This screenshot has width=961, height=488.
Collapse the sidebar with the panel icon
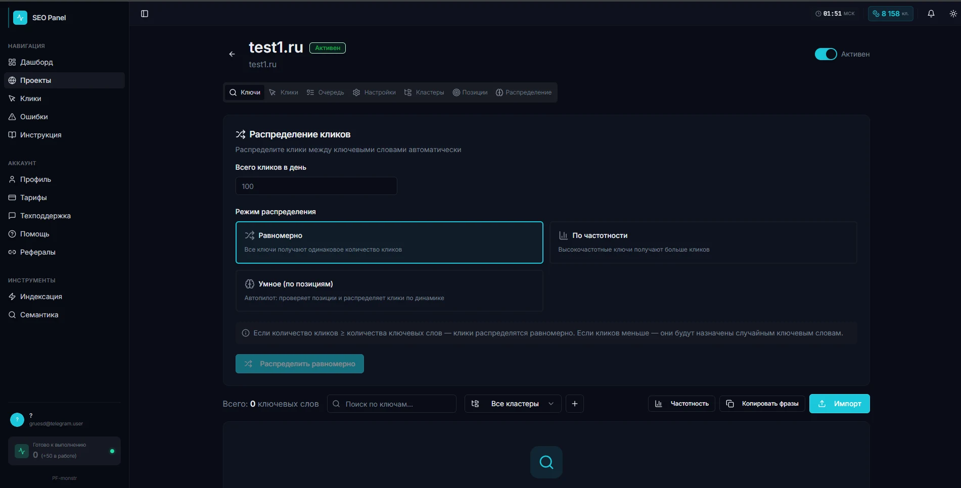pyautogui.click(x=145, y=14)
